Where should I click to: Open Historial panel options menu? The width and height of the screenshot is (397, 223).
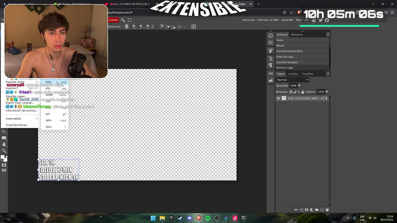pos(328,34)
